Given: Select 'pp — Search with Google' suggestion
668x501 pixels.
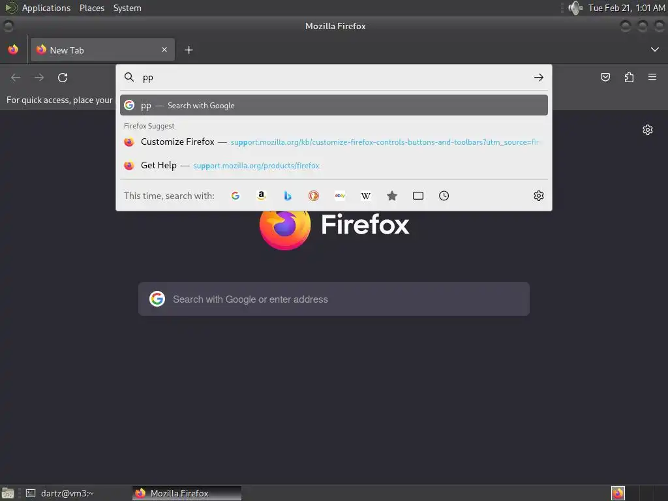Looking at the screenshot, I should click(333, 105).
